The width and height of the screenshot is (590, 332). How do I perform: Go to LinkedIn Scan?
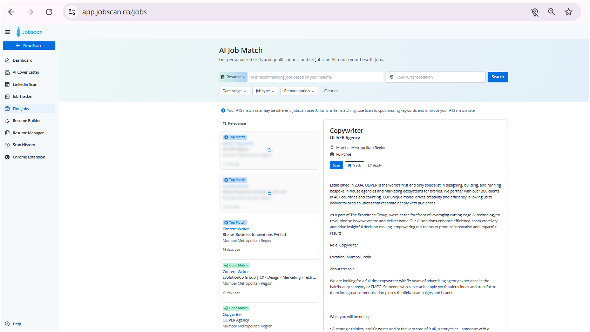coord(29,84)
